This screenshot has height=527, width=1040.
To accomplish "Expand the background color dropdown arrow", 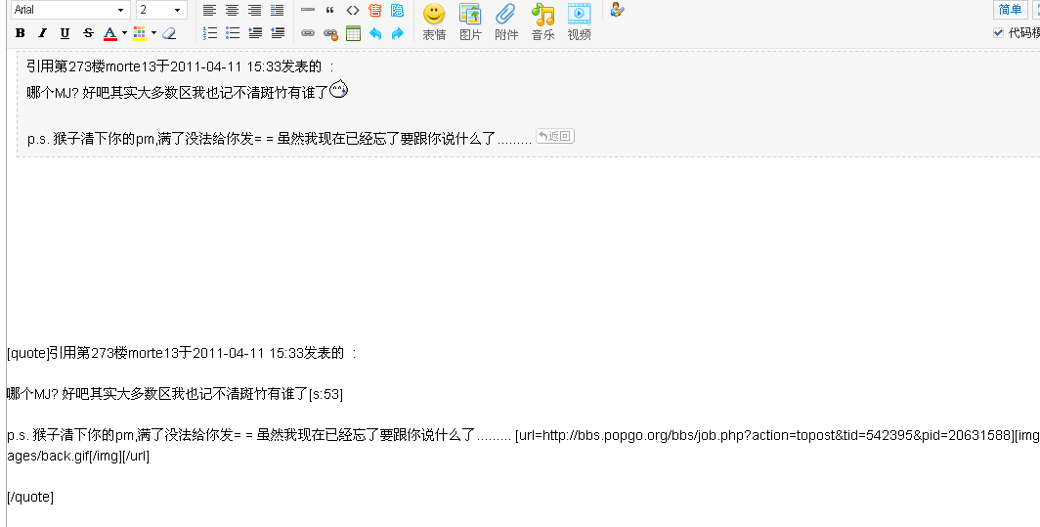I will coord(153,33).
